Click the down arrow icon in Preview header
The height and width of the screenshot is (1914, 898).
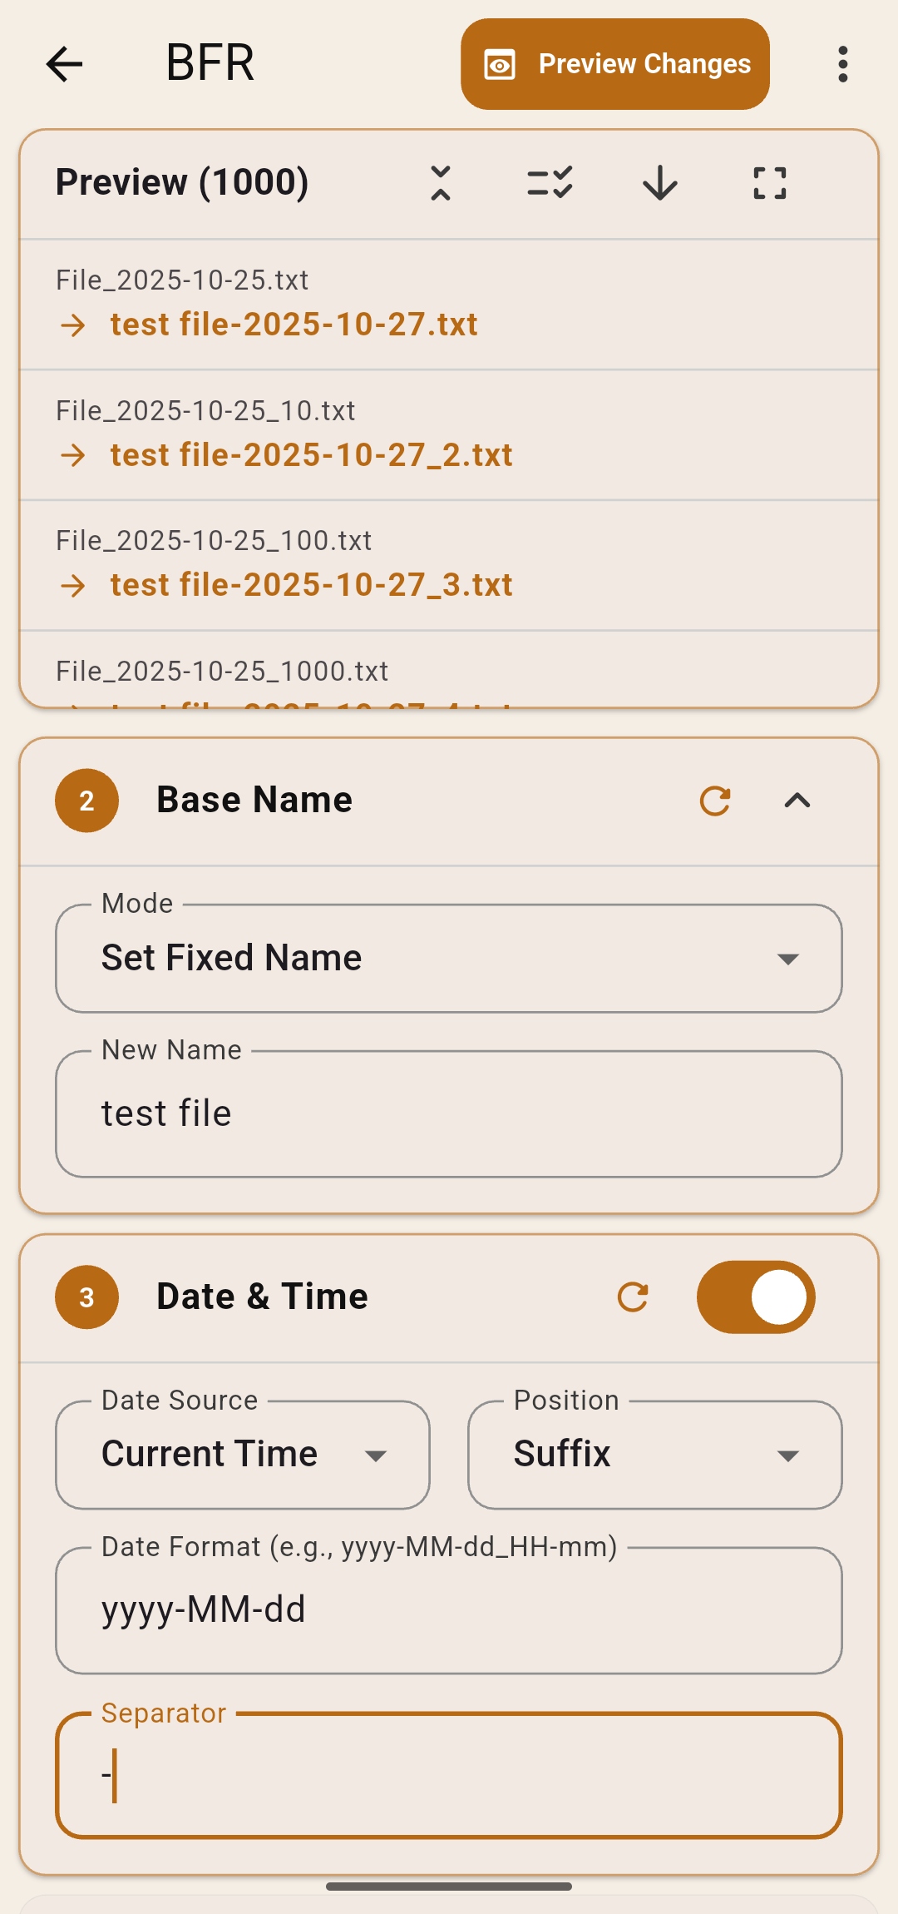[x=660, y=183]
